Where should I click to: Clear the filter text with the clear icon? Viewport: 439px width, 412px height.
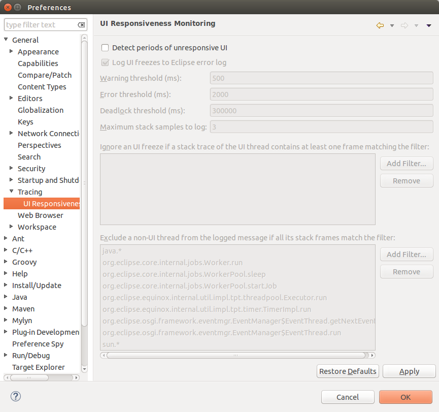81,25
